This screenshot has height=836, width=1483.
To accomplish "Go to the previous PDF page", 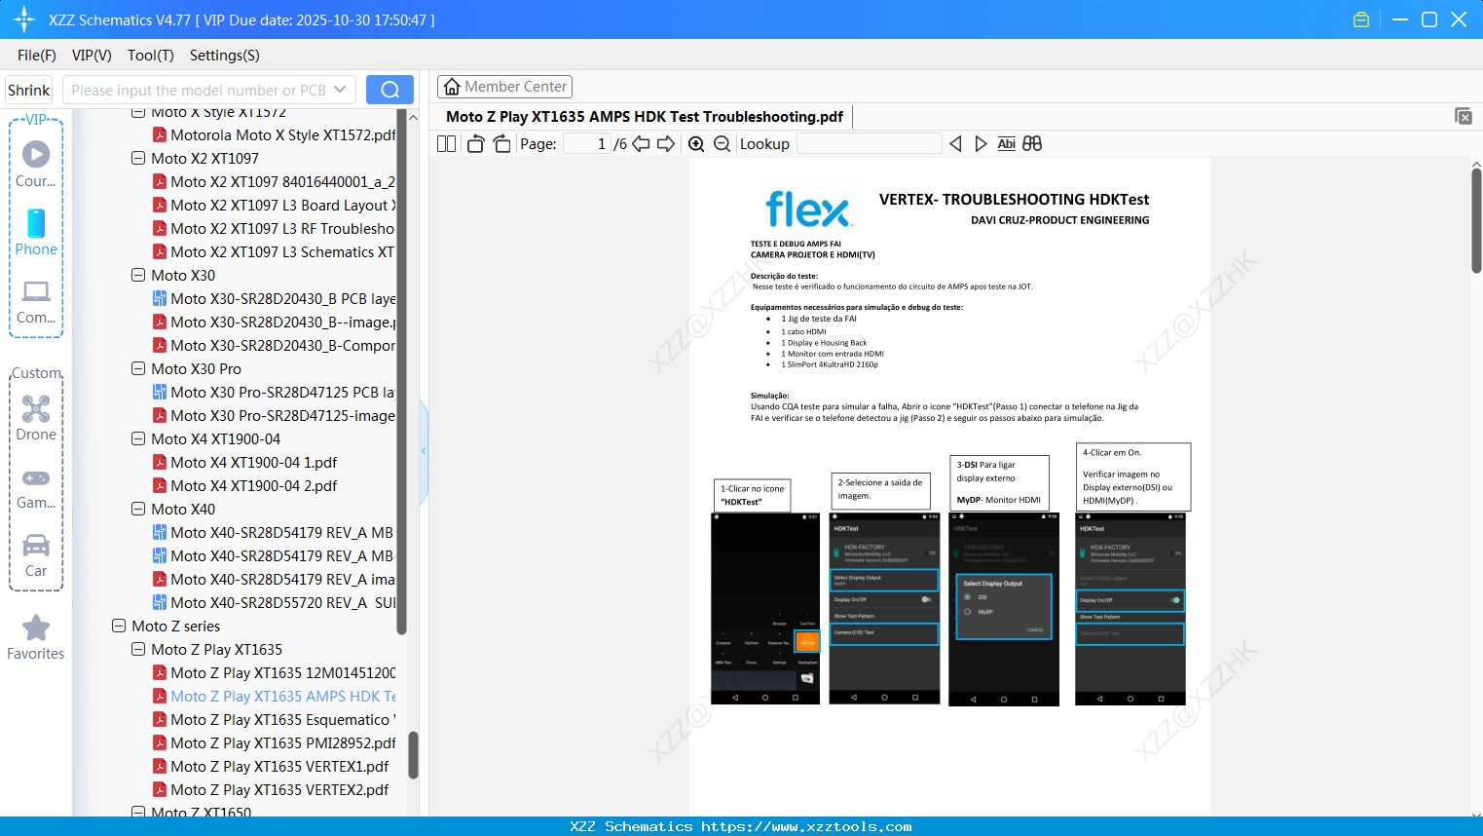I will coord(641,143).
